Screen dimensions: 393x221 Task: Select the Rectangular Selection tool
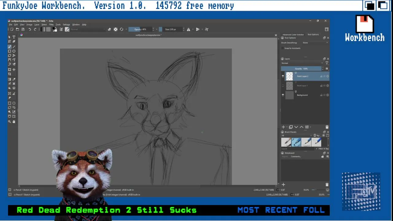[10, 103]
